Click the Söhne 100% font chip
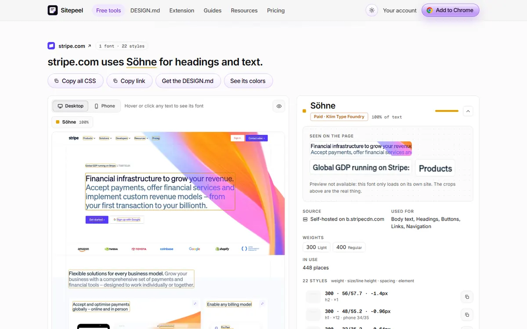The image size is (527, 329). pyautogui.click(x=72, y=122)
